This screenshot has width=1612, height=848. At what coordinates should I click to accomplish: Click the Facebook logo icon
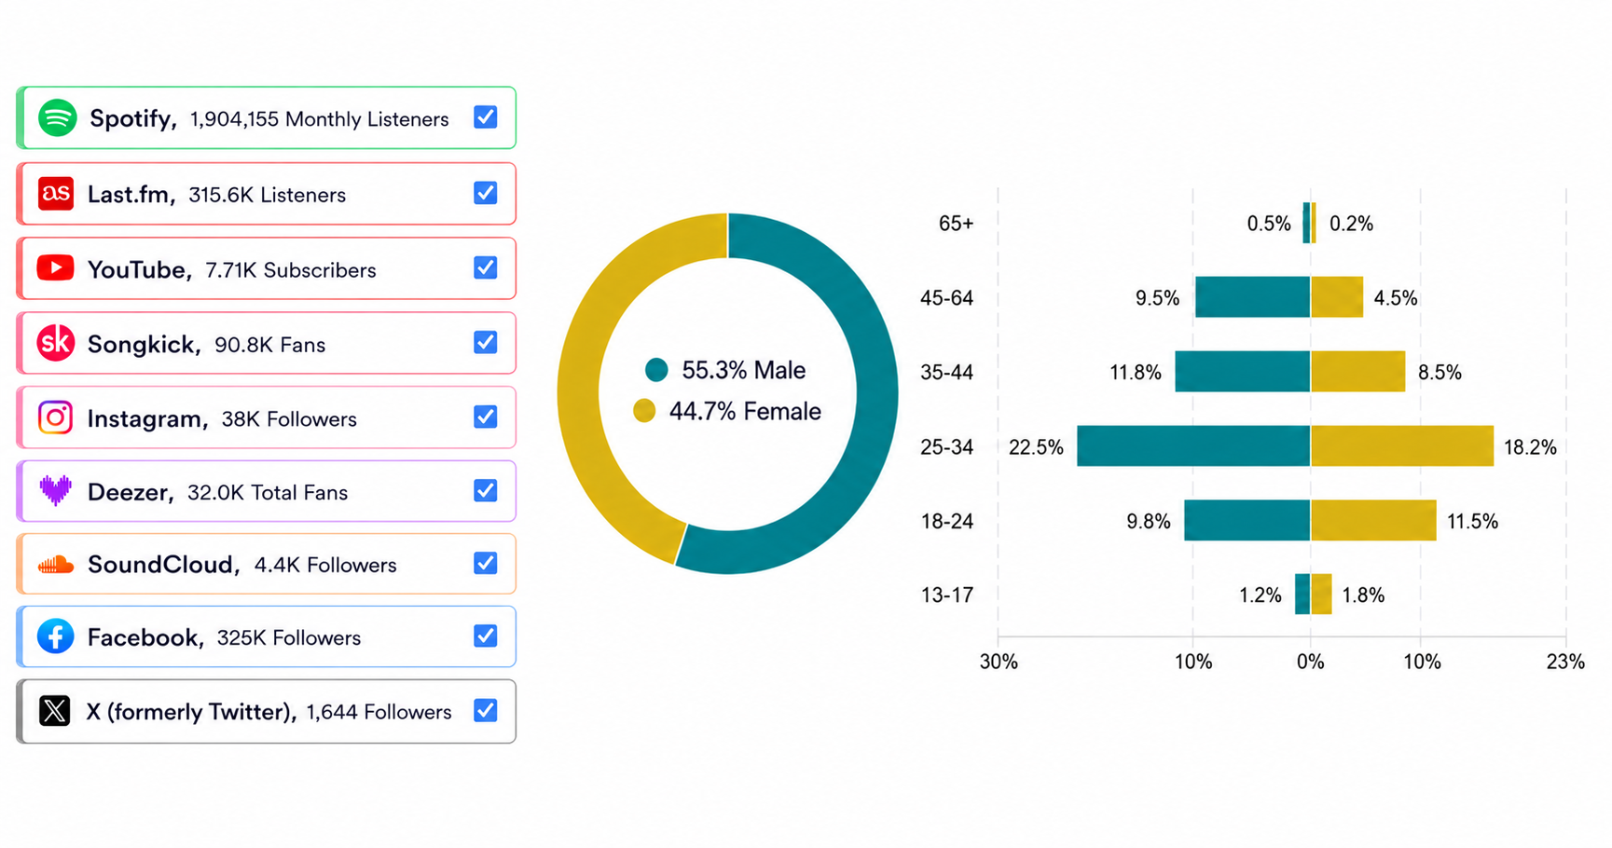click(56, 637)
